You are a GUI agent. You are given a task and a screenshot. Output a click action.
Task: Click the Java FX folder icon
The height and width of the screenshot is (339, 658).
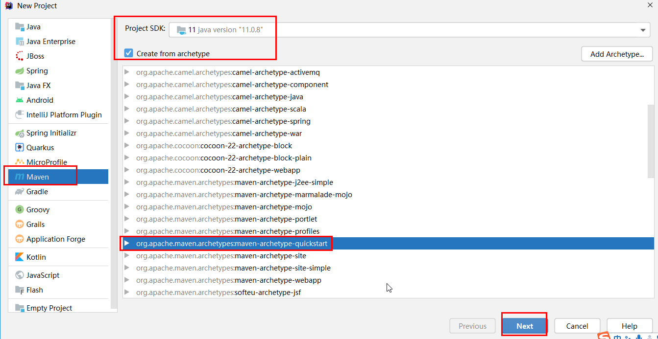tap(20, 86)
